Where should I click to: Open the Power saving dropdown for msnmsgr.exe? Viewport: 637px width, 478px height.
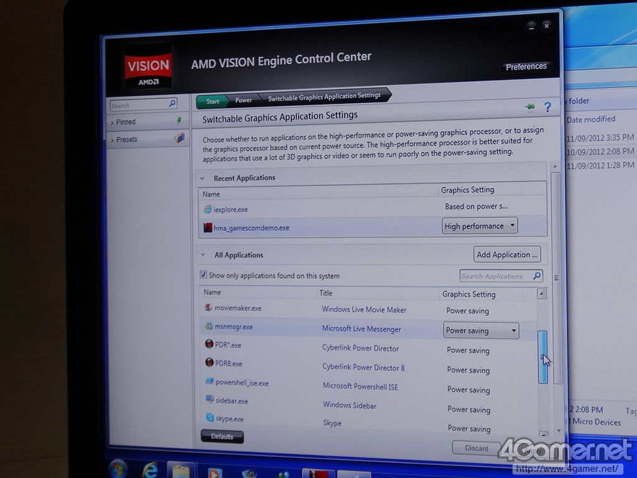[x=481, y=330]
